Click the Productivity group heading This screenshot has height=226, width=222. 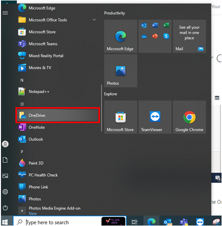tap(114, 13)
